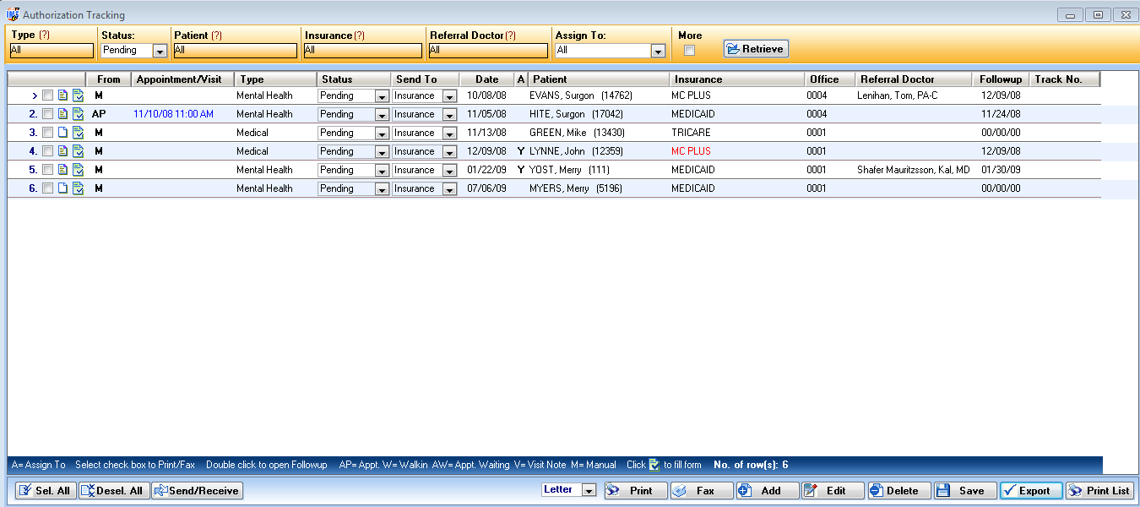The image size is (1140, 507).
Task: Tick the checkbox for GREEN, Mike row
Action: tap(47, 133)
